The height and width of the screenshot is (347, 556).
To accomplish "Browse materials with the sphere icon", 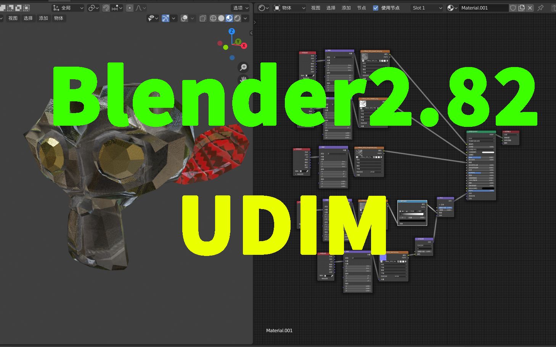I will tap(452, 8).
